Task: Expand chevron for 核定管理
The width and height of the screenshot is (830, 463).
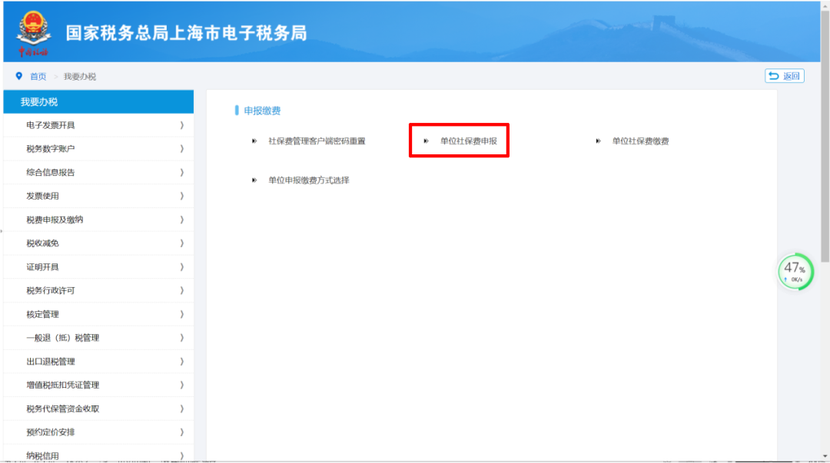Action: [x=182, y=314]
